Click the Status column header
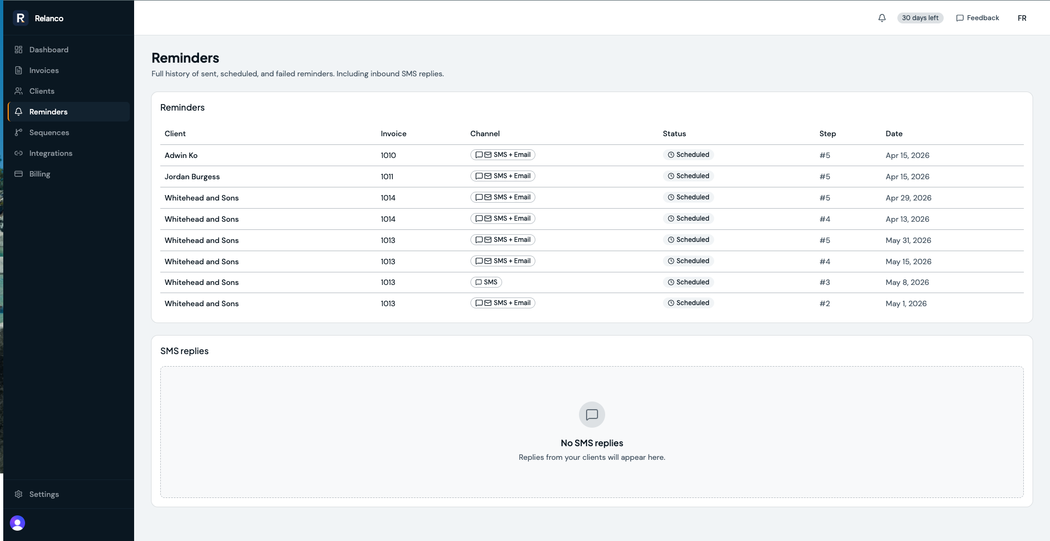The width and height of the screenshot is (1050, 541). pyautogui.click(x=674, y=133)
